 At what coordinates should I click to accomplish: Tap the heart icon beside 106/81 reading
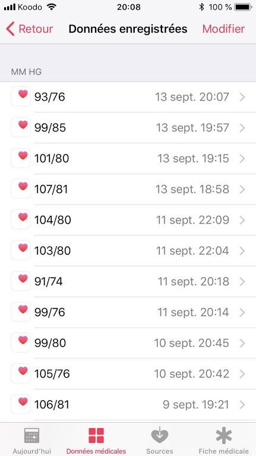coord(21,404)
